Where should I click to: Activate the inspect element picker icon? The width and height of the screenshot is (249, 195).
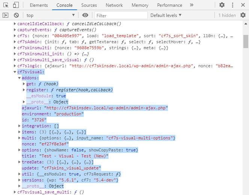pyautogui.click(x=6, y=5)
